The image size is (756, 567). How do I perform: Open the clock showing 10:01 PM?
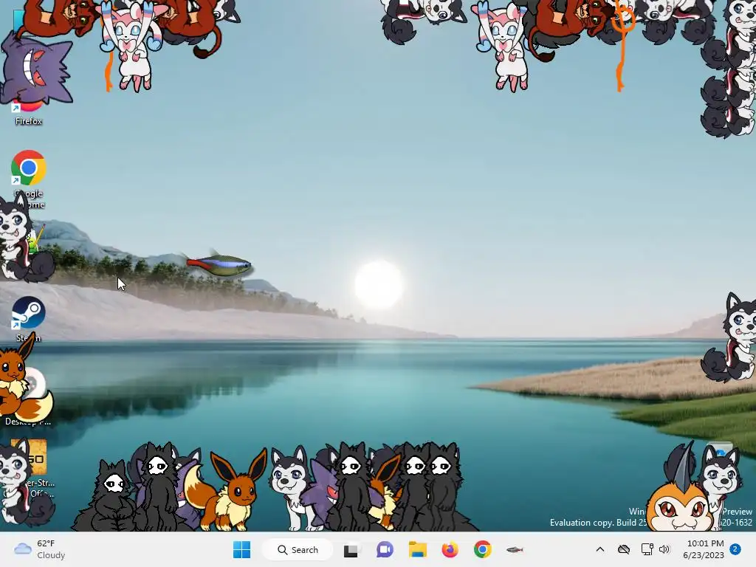click(704, 549)
